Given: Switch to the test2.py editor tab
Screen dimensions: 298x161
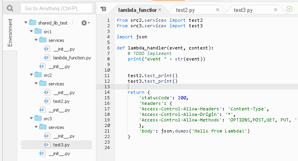Looking at the screenshot, I should [185, 10].
